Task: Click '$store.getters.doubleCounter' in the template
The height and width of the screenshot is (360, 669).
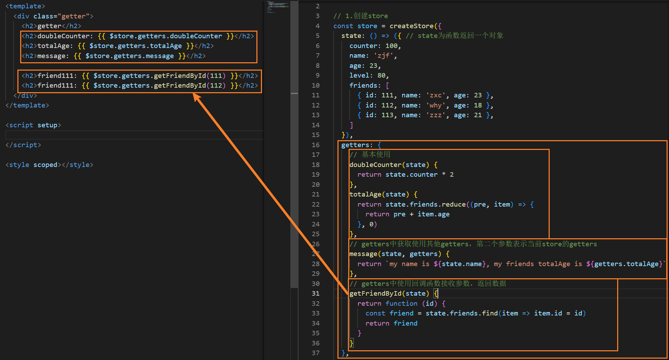Action: point(166,36)
